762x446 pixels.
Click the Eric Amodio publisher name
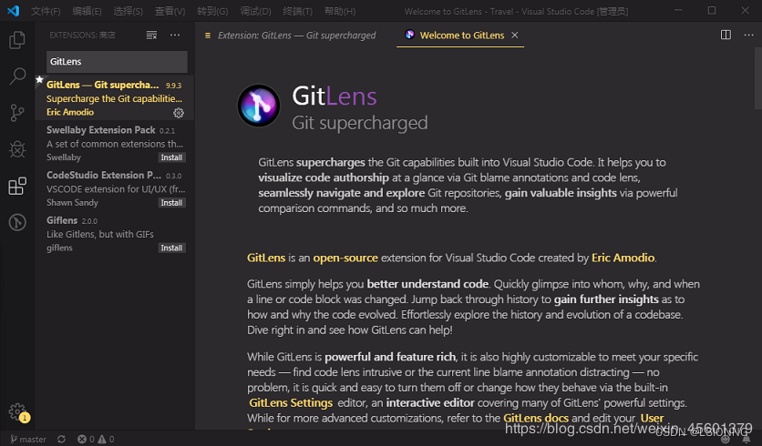click(70, 112)
